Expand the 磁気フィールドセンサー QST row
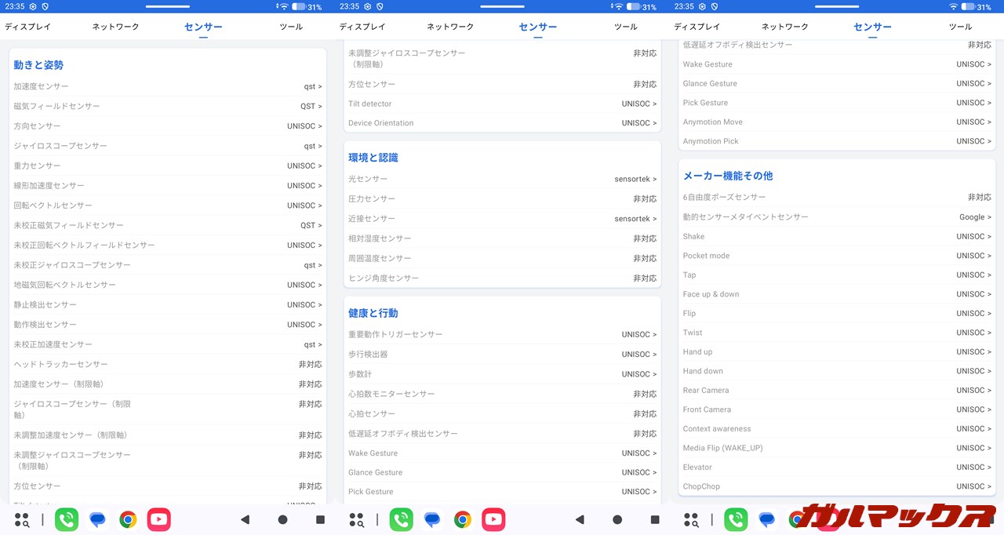Screen dimensions: 1004x535 (x=168, y=106)
